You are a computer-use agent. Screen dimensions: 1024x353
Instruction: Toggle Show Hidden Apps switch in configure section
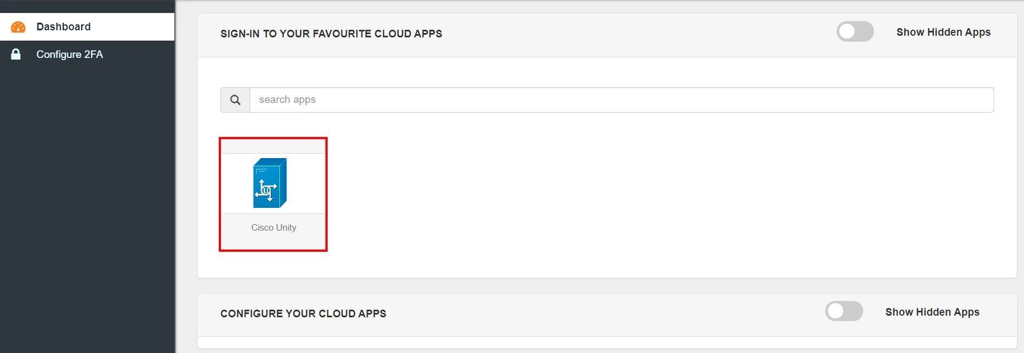click(843, 311)
